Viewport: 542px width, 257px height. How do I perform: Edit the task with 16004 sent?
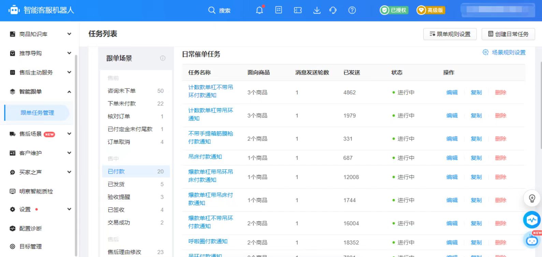tap(452, 223)
